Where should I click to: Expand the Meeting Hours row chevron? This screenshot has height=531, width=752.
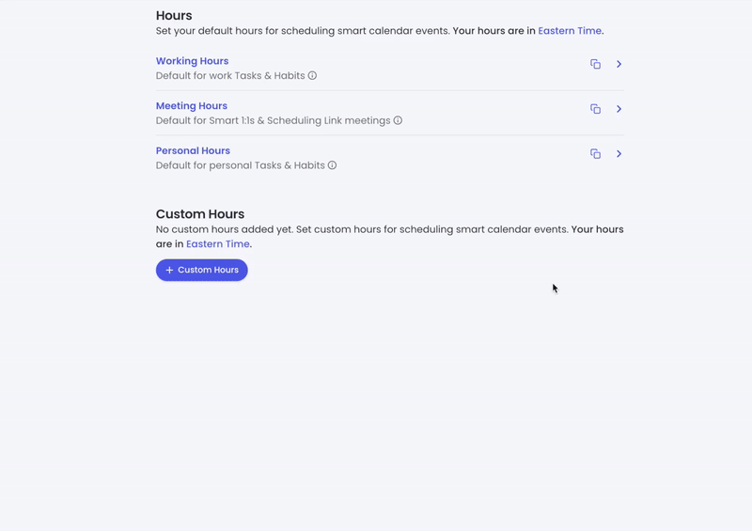(x=619, y=109)
